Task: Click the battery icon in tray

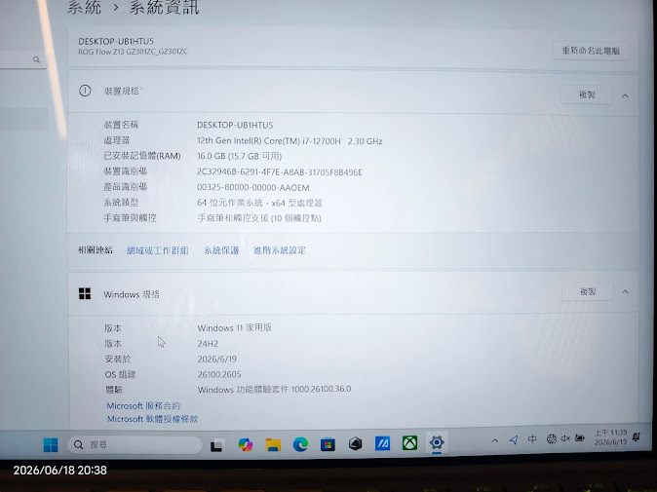Action: pyautogui.click(x=580, y=438)
